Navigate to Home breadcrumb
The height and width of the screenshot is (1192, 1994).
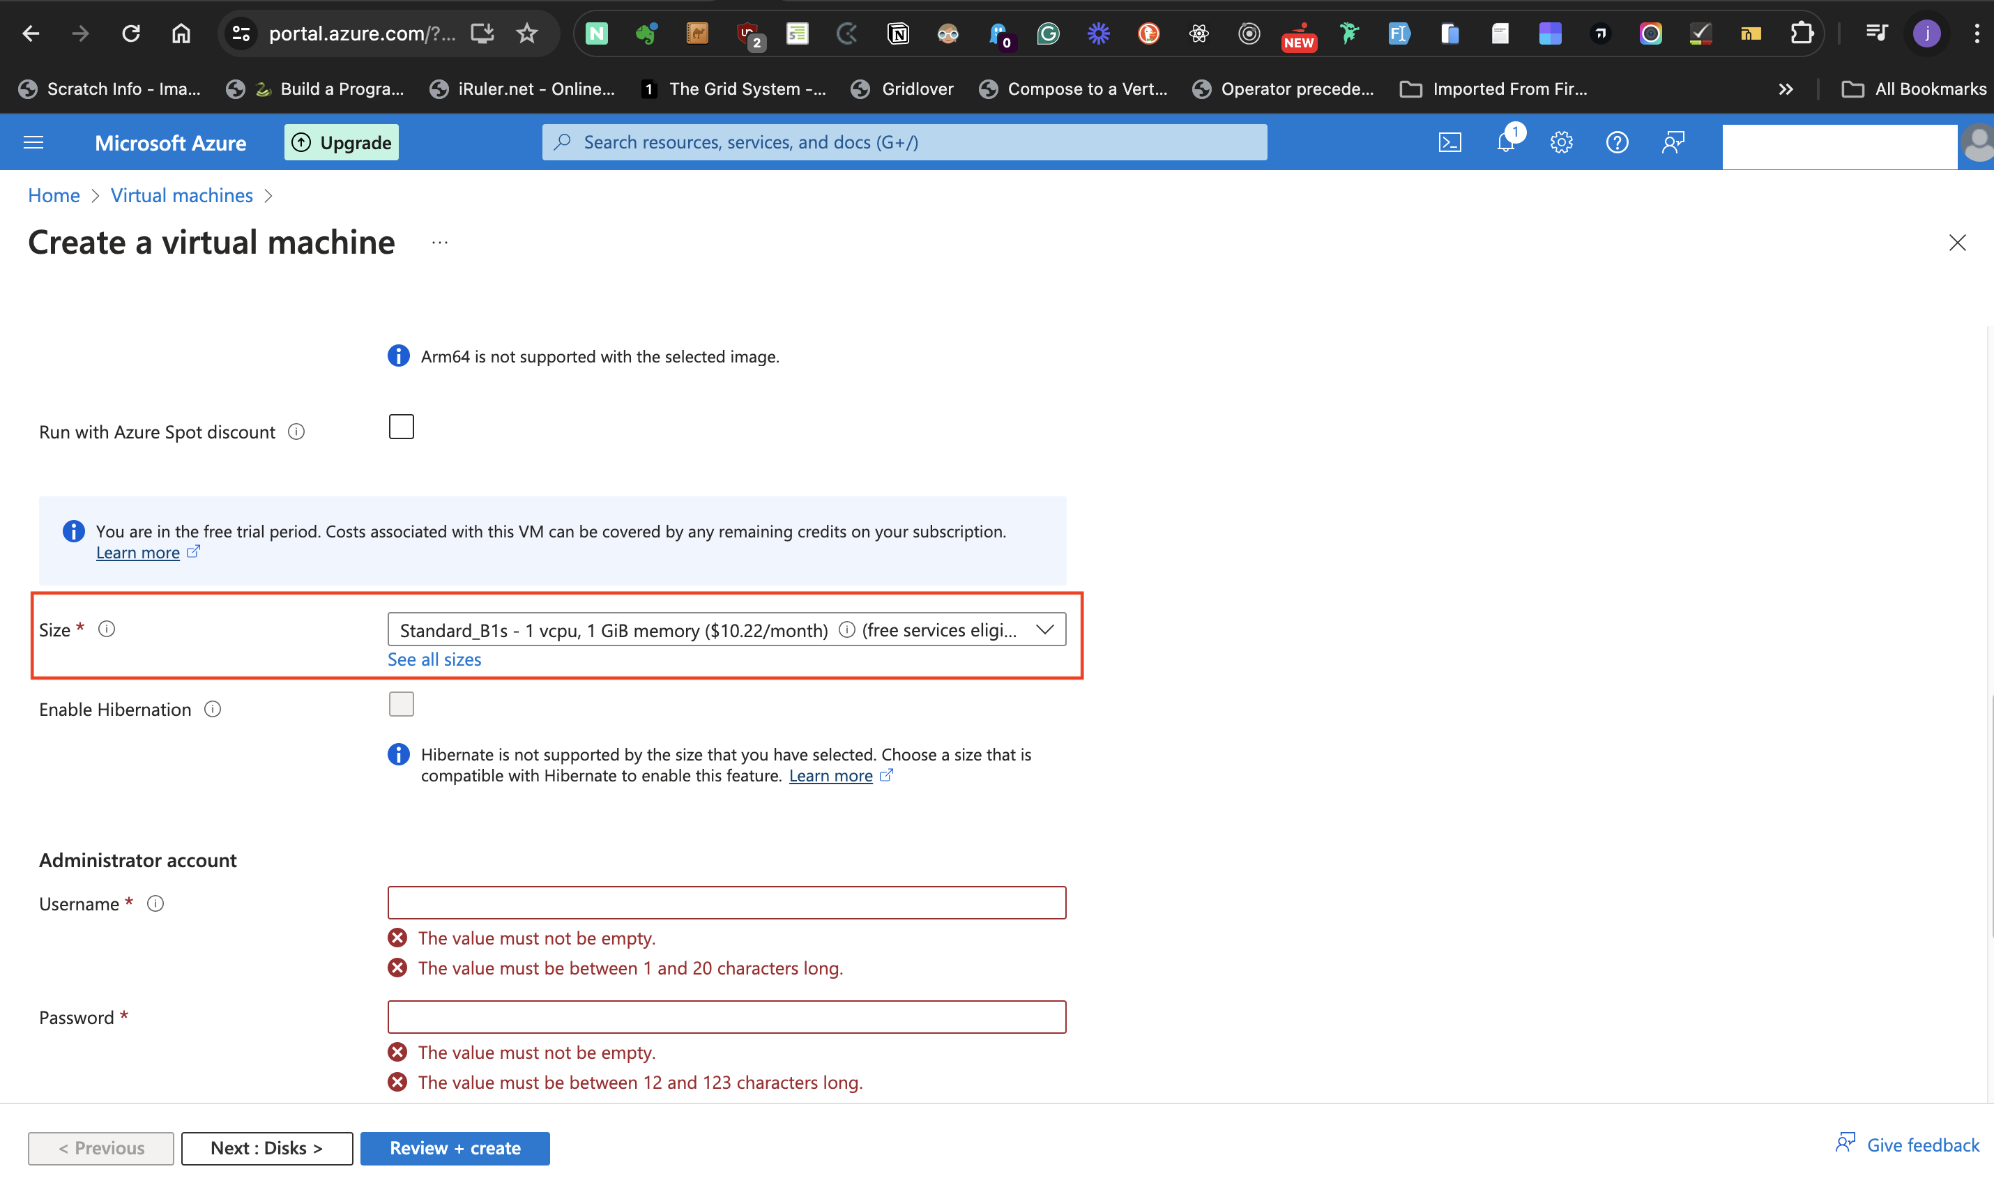[54, 195]
